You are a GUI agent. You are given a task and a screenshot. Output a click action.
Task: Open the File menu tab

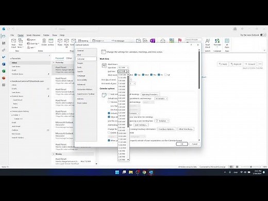tap(12, 35)
